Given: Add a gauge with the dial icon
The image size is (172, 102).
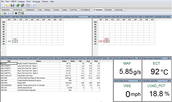Looking at the screenshot, I should pos(13,13).
